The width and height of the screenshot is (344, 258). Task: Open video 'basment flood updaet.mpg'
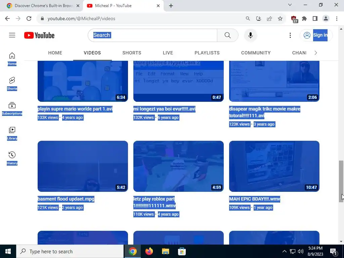click(66, 199)
